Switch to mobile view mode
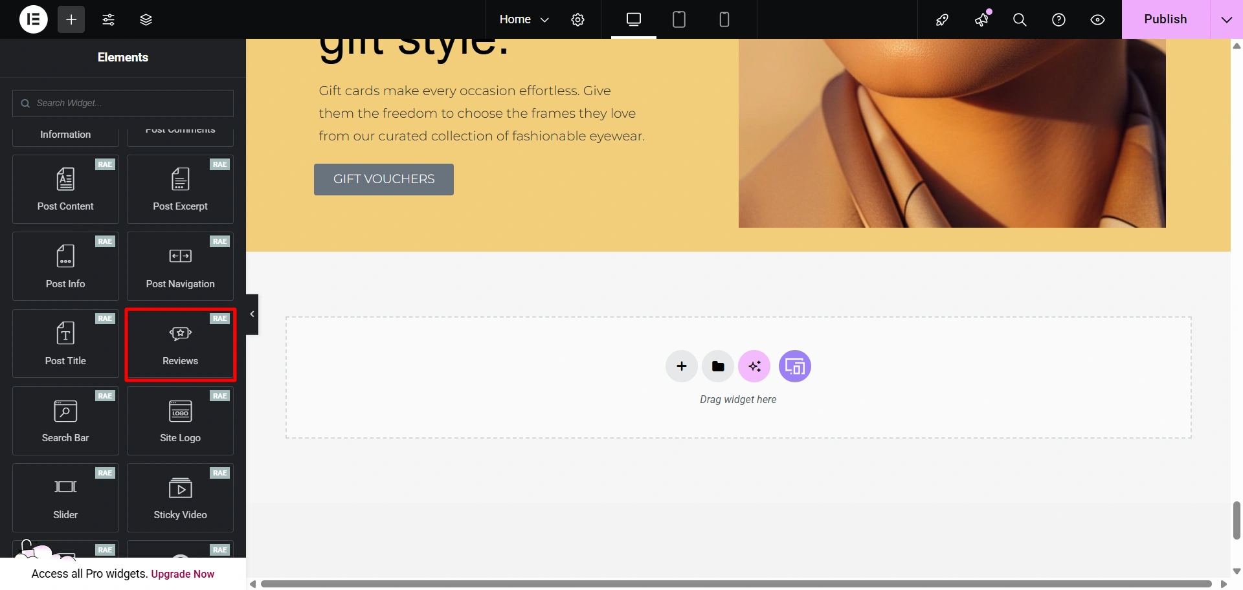The height and width of the screenshot is (590, 1243). pos(724,19)
